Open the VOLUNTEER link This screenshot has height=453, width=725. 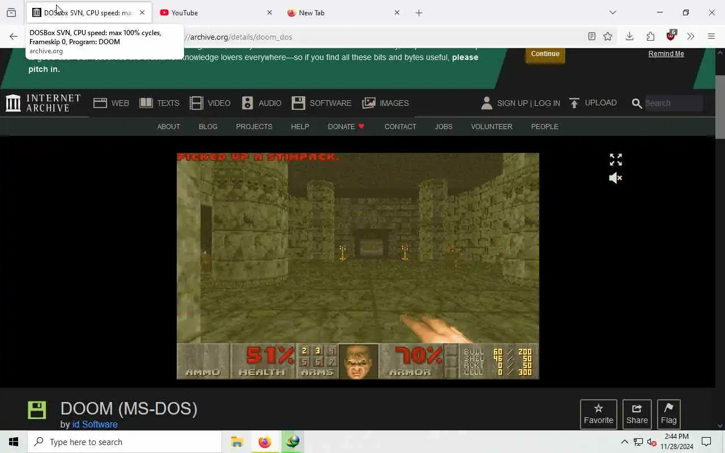pos(492,127)
